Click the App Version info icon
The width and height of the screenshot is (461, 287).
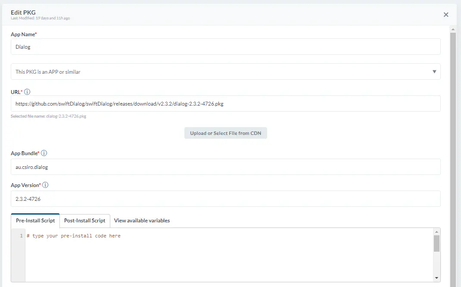click(45, 185)
